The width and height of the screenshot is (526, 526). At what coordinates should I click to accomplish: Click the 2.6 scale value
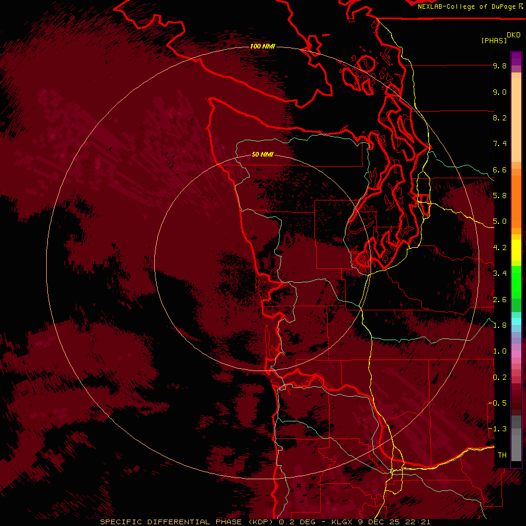click(500, 300)
